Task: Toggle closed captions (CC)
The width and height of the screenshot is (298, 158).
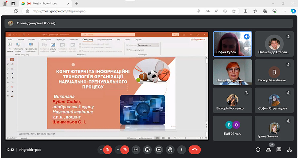Action: click(136, 149)
